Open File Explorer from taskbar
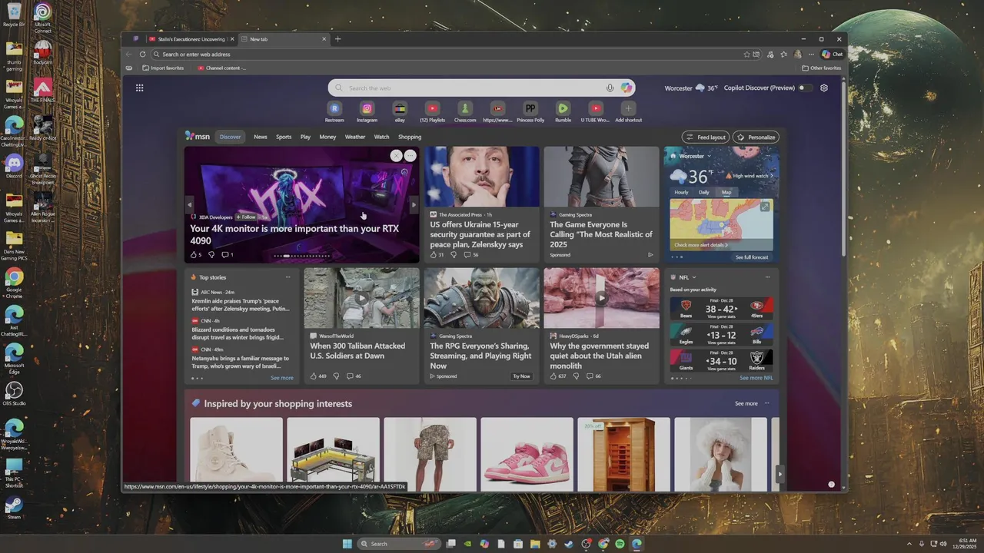The image size is (984, 553). [x=535, y=544]
